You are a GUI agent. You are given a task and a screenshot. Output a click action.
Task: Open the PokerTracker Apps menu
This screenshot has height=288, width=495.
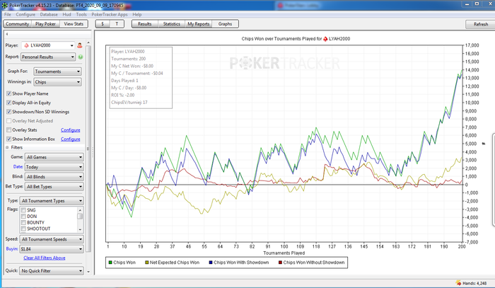click(110, 15)
